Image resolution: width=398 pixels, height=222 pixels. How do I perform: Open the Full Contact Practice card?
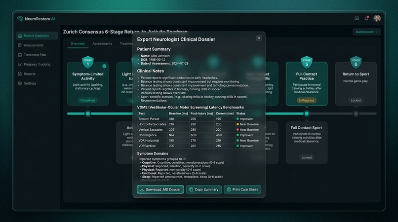click(307, 84)
